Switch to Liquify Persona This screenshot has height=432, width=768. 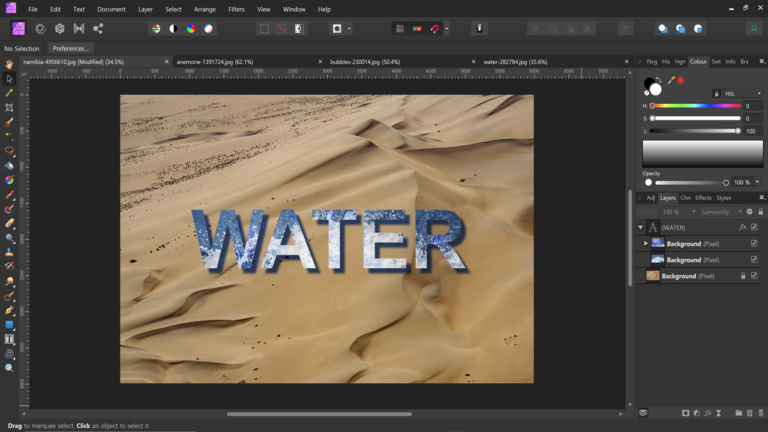[40, 28]
